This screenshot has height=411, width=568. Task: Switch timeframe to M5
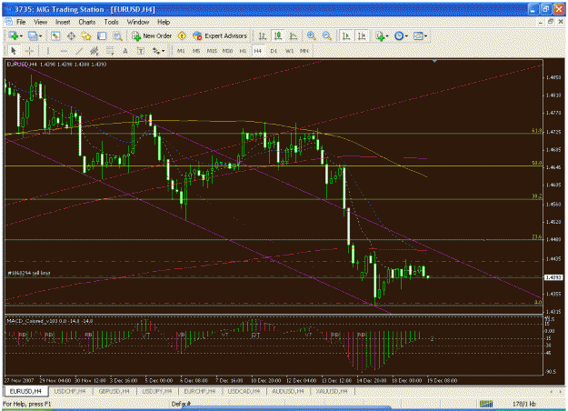click(x=196, y=51)
